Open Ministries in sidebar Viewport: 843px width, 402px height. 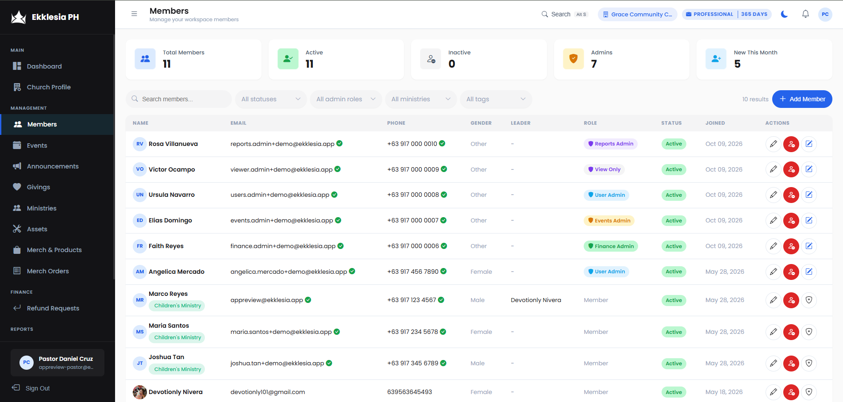58,208
